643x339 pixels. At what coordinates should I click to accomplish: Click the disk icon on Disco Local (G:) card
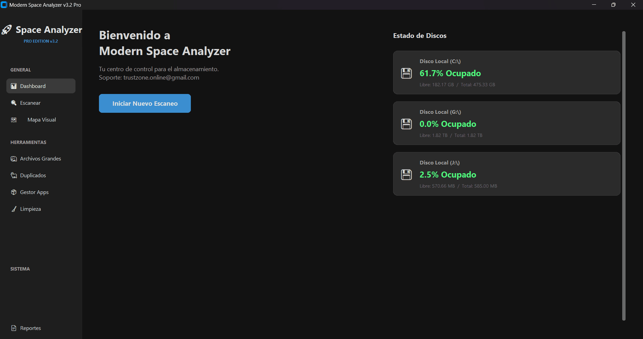tap(406, 124)
